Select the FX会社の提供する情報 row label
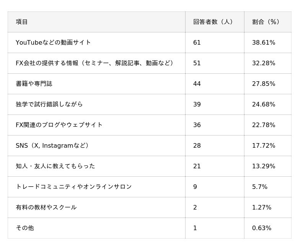 pos(96,63)
